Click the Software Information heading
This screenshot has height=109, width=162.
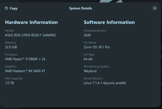(109, 22)
